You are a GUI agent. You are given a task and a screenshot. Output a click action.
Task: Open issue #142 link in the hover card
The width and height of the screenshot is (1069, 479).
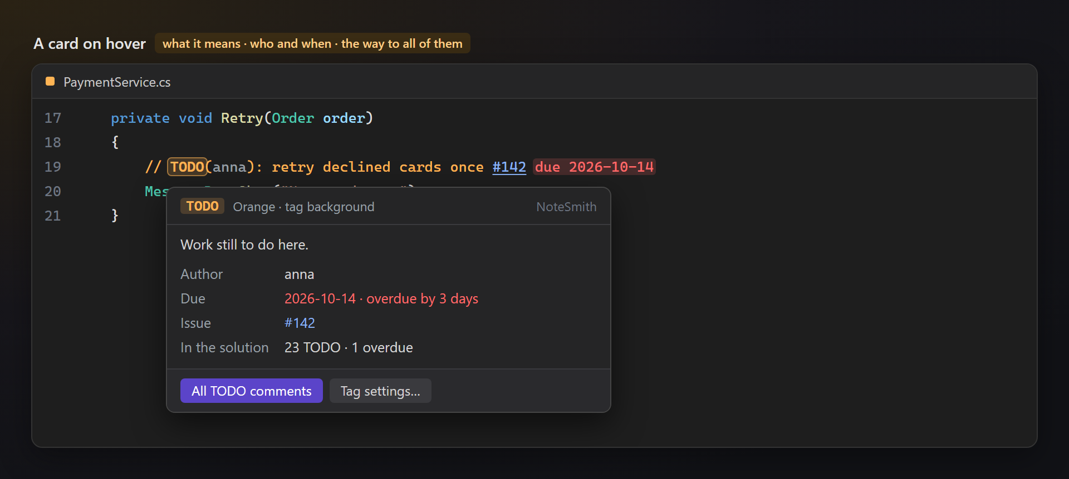tap(300, 323)
